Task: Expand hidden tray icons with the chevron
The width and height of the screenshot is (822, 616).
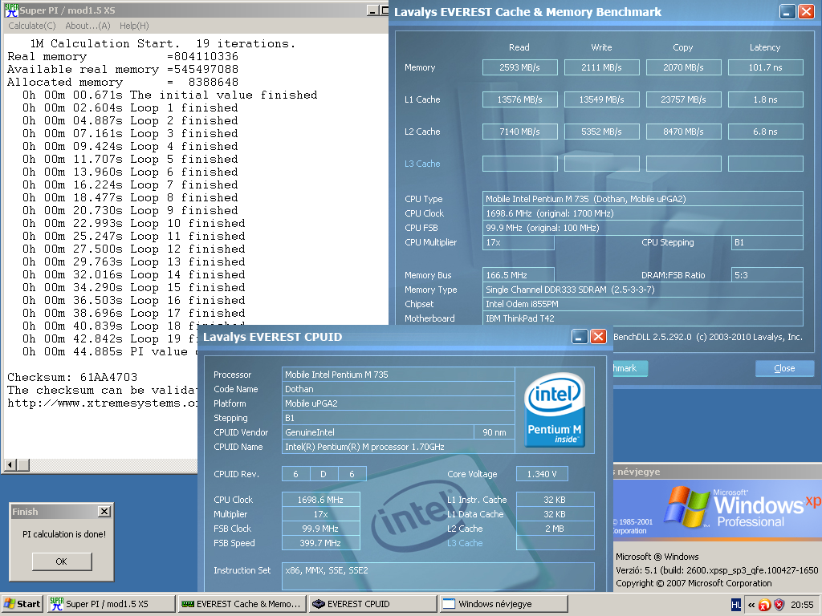Action: [x=751, y=605]
